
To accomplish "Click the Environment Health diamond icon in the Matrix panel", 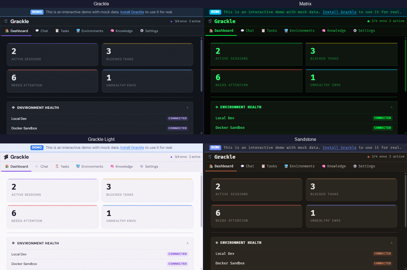I will 217,107.
